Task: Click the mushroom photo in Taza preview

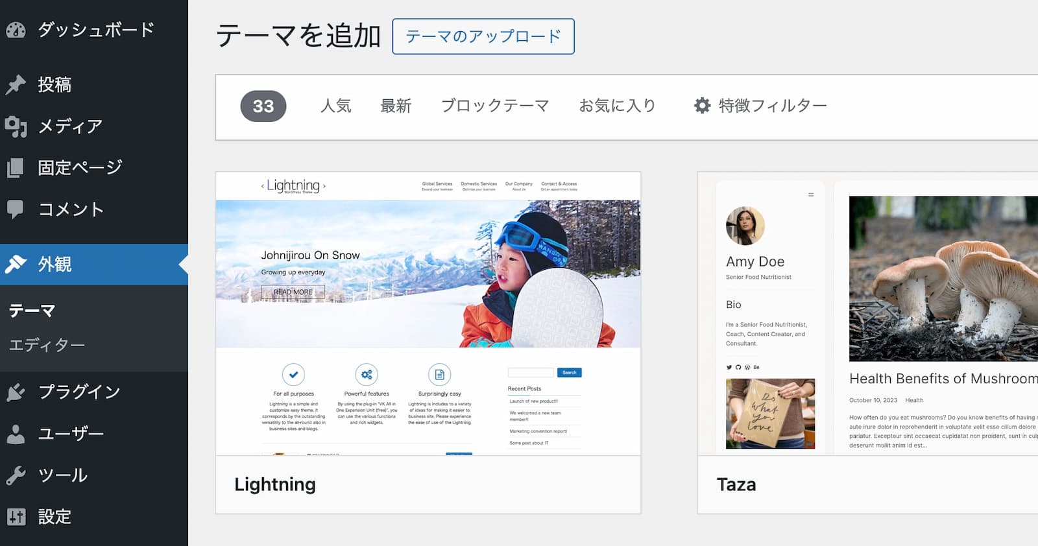Action: pos(943,279)
